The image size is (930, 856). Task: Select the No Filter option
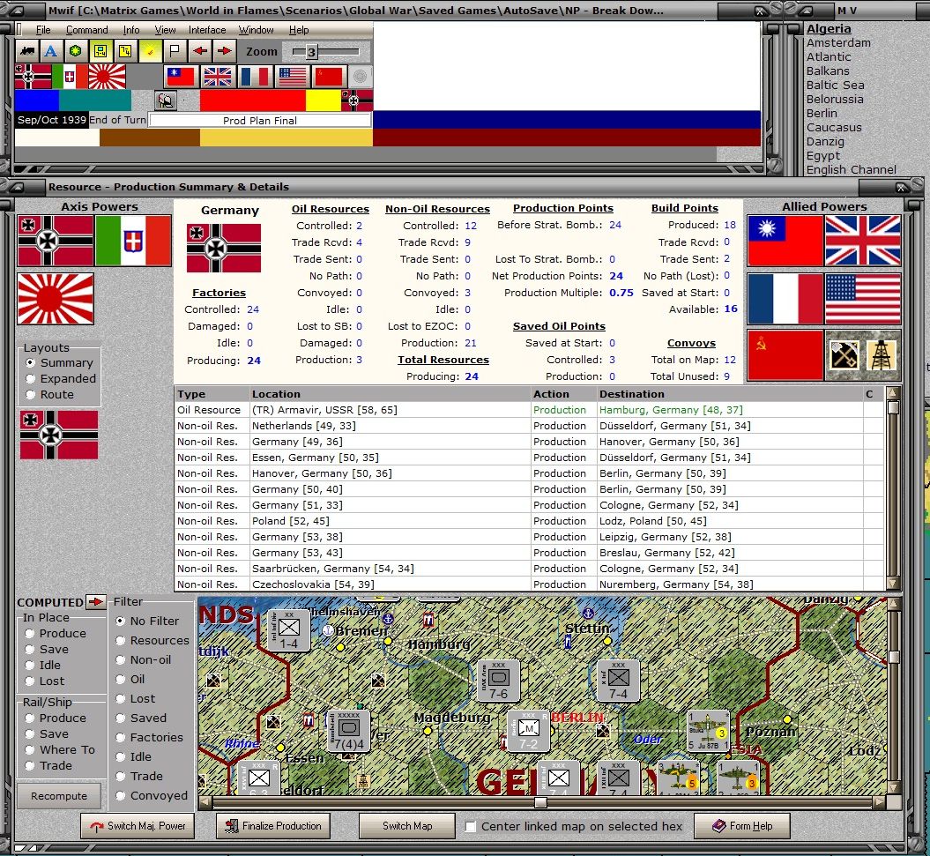click(147, 622)
